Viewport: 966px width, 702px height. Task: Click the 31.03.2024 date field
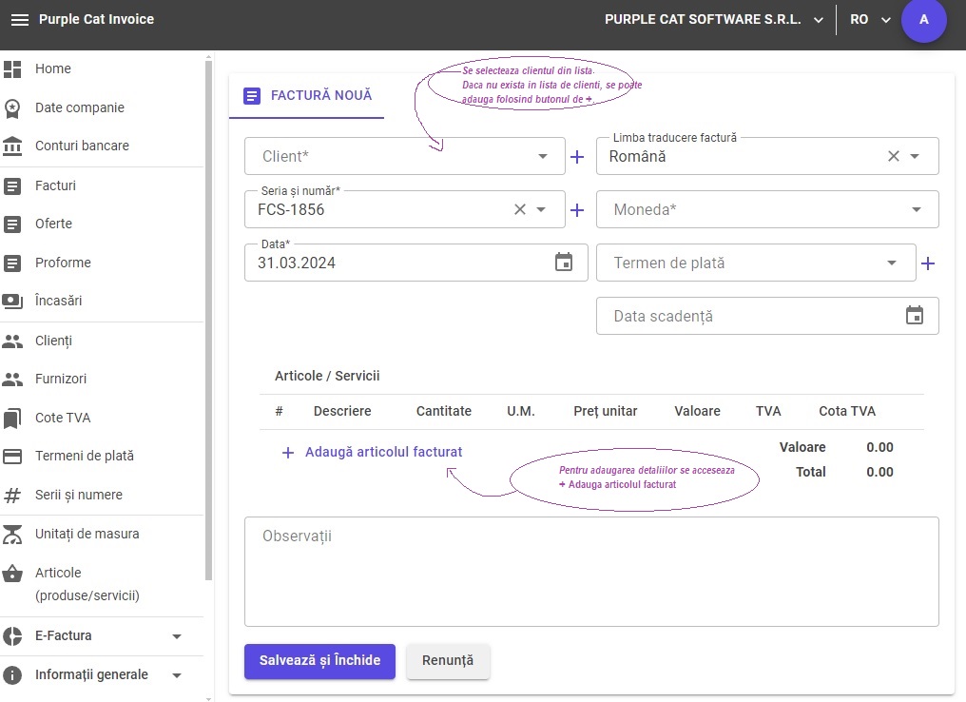(415, 263)
